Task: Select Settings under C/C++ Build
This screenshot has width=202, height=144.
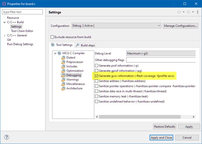Action: [16, 27]
